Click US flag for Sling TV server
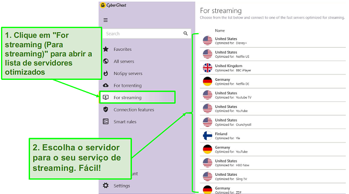This screenshot has width=349, height=194. 207,176
